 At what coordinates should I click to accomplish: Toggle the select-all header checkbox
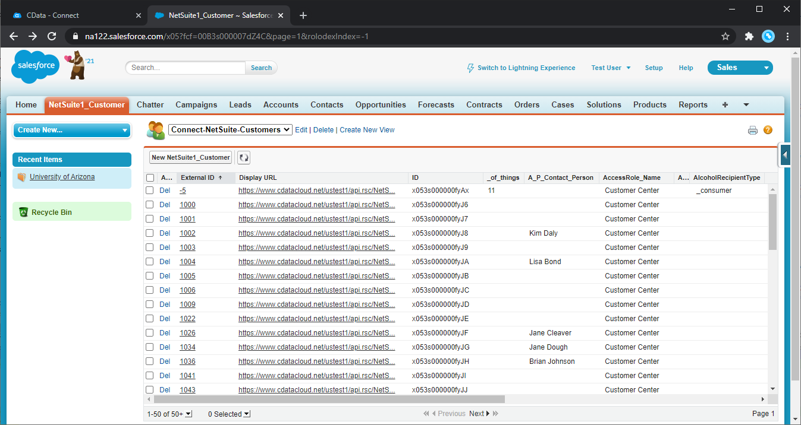150,177
